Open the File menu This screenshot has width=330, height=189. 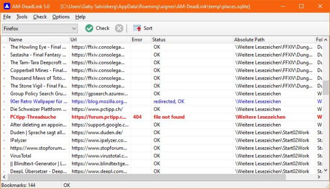click(7, 17)
